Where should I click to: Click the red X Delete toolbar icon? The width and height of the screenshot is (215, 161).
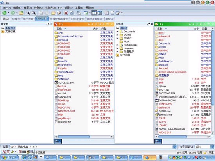tap(66, 13)
